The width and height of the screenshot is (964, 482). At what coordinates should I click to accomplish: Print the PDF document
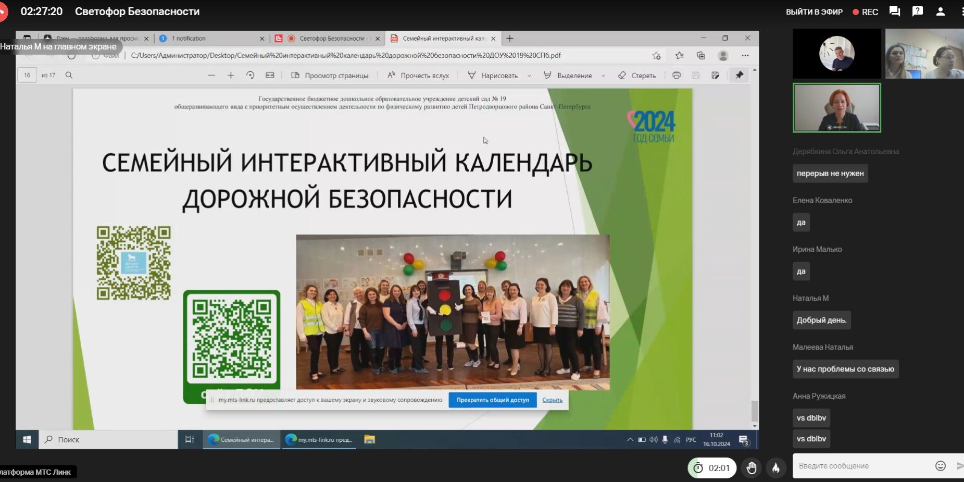677,75
